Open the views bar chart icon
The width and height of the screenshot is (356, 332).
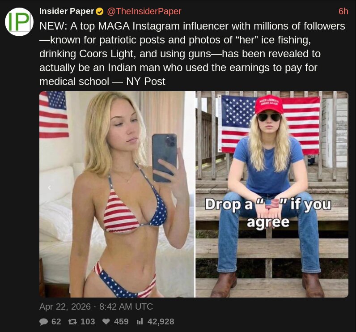click(x=140, y=322)
